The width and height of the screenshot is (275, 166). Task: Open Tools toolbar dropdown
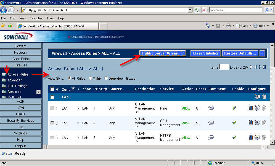pyautogui.click(x=268, y=26)
